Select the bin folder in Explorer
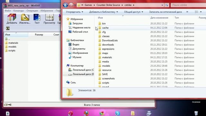Viewport: 206px width, 116px height. pos(102,24)
